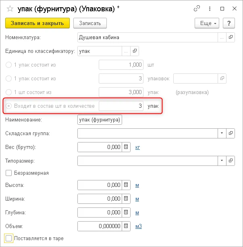Select classifier unit via ellipsis button

[126, 51]
